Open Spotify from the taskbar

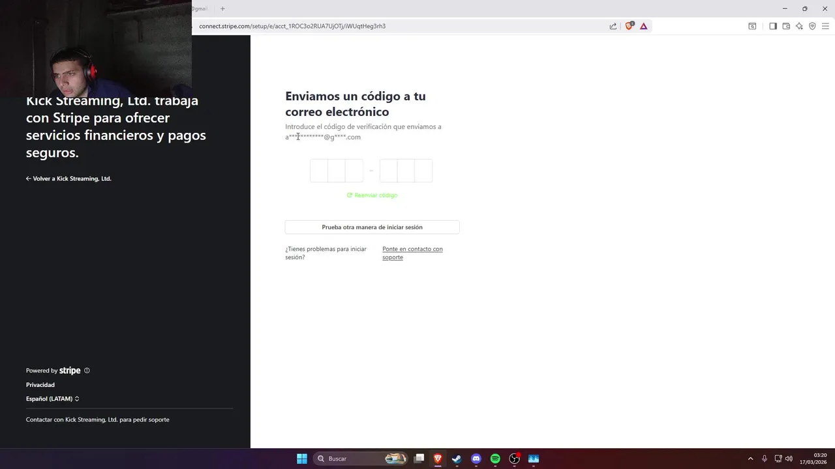click(495, 459)
